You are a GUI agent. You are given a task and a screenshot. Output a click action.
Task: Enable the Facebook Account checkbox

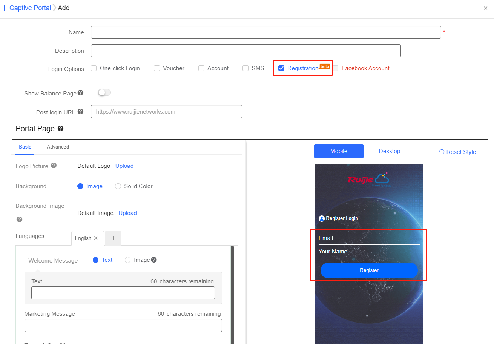coord(336,68)
